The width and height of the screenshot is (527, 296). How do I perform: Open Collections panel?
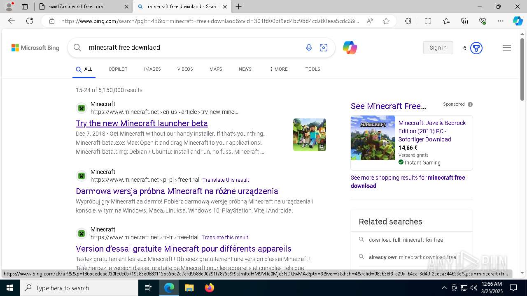click(x=464, y=21)
